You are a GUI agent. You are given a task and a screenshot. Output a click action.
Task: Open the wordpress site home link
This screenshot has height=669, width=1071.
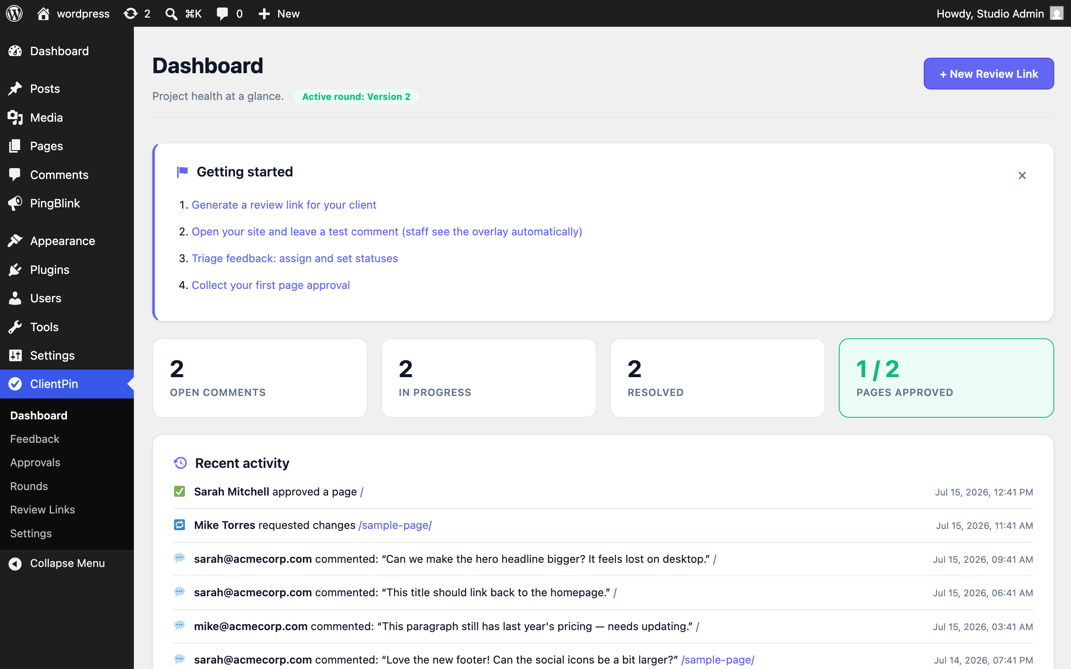point(73,13)
